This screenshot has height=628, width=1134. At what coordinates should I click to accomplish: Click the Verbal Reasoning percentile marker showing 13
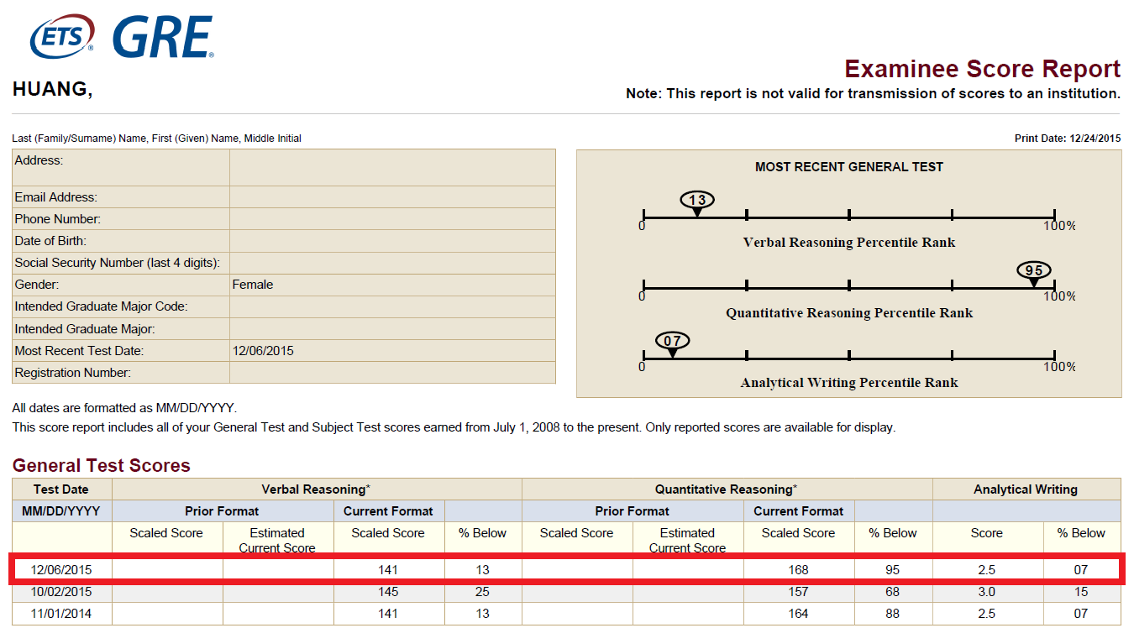coord(697,202)
